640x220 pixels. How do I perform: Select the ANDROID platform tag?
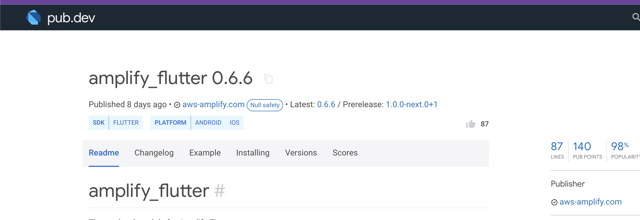pos(208,123)
